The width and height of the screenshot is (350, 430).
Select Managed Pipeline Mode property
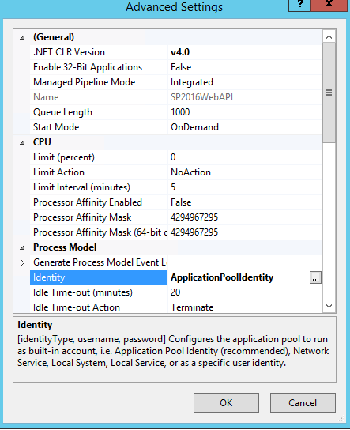pos(85,82)
